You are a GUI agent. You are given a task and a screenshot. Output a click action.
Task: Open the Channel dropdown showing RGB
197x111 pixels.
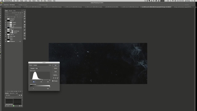pyautogui.click(x=38, y=68)
